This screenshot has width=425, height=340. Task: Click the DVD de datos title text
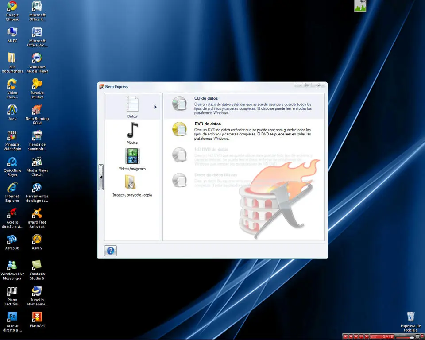[x=208, y=124]
